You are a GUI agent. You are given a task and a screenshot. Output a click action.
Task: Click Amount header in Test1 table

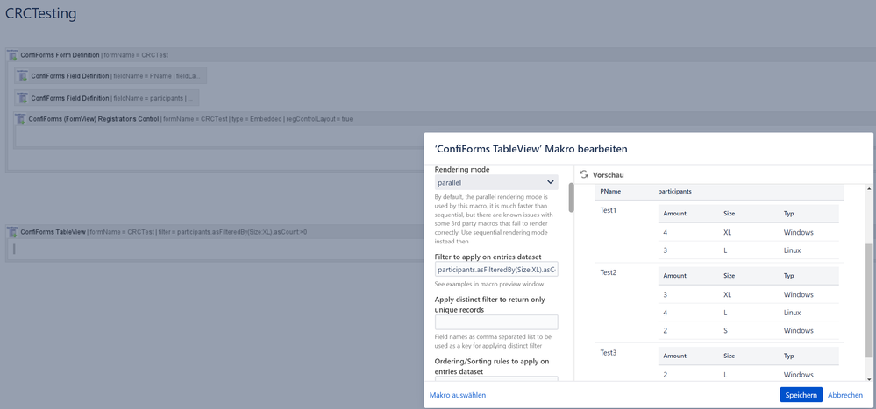pyautogui.click(x=675, y=214)
